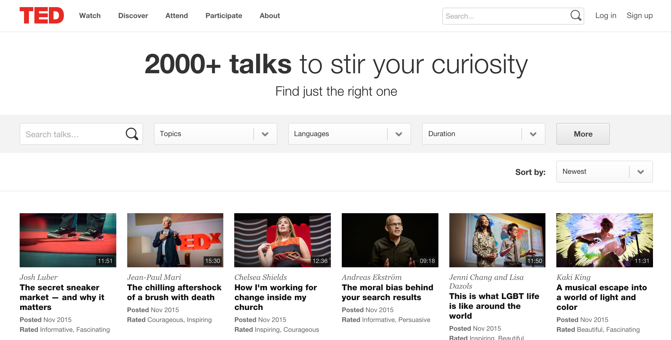Click the More filters button
The height and width of the screenshot is (340, 671).
click(x=583, y=134)
